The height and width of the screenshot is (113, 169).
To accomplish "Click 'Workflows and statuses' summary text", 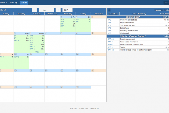I will 128,20.
